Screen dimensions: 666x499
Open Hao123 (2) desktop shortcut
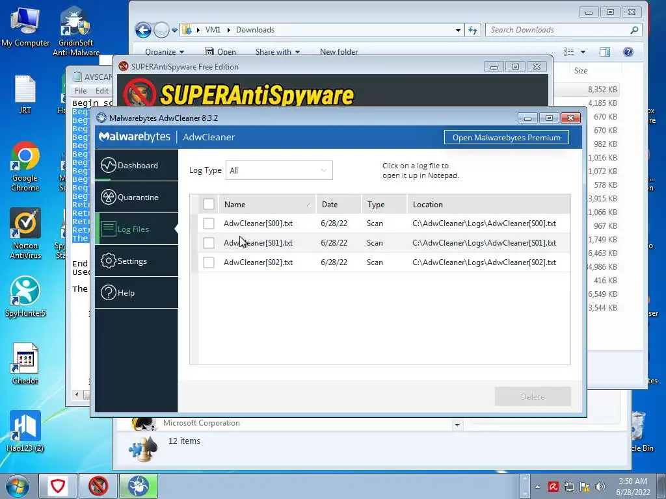[25, 431]
